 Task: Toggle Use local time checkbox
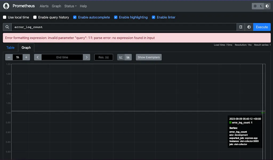(5, 17)
